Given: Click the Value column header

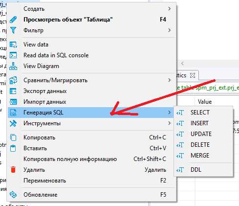Looking at the screenshot, I should tap(205, 102).
